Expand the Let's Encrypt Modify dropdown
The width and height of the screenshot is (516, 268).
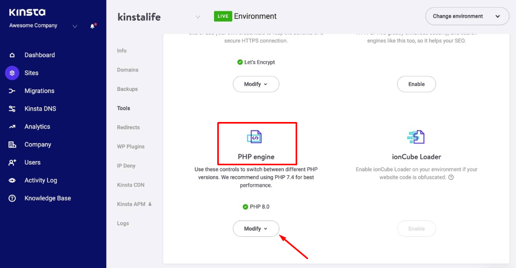click(x=256, y=84)
